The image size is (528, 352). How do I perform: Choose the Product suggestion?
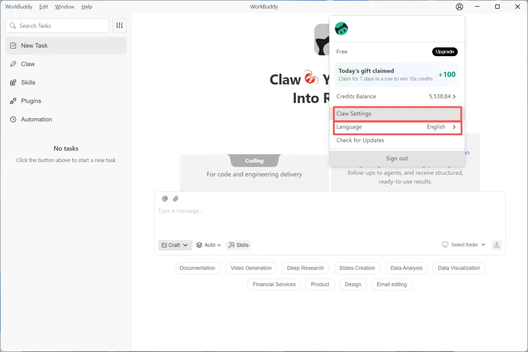[x=320, y=285]
